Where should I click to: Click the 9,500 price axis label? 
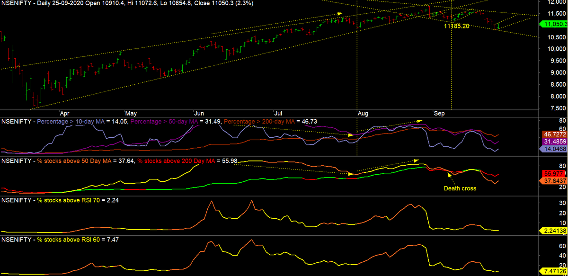(558, 61)
